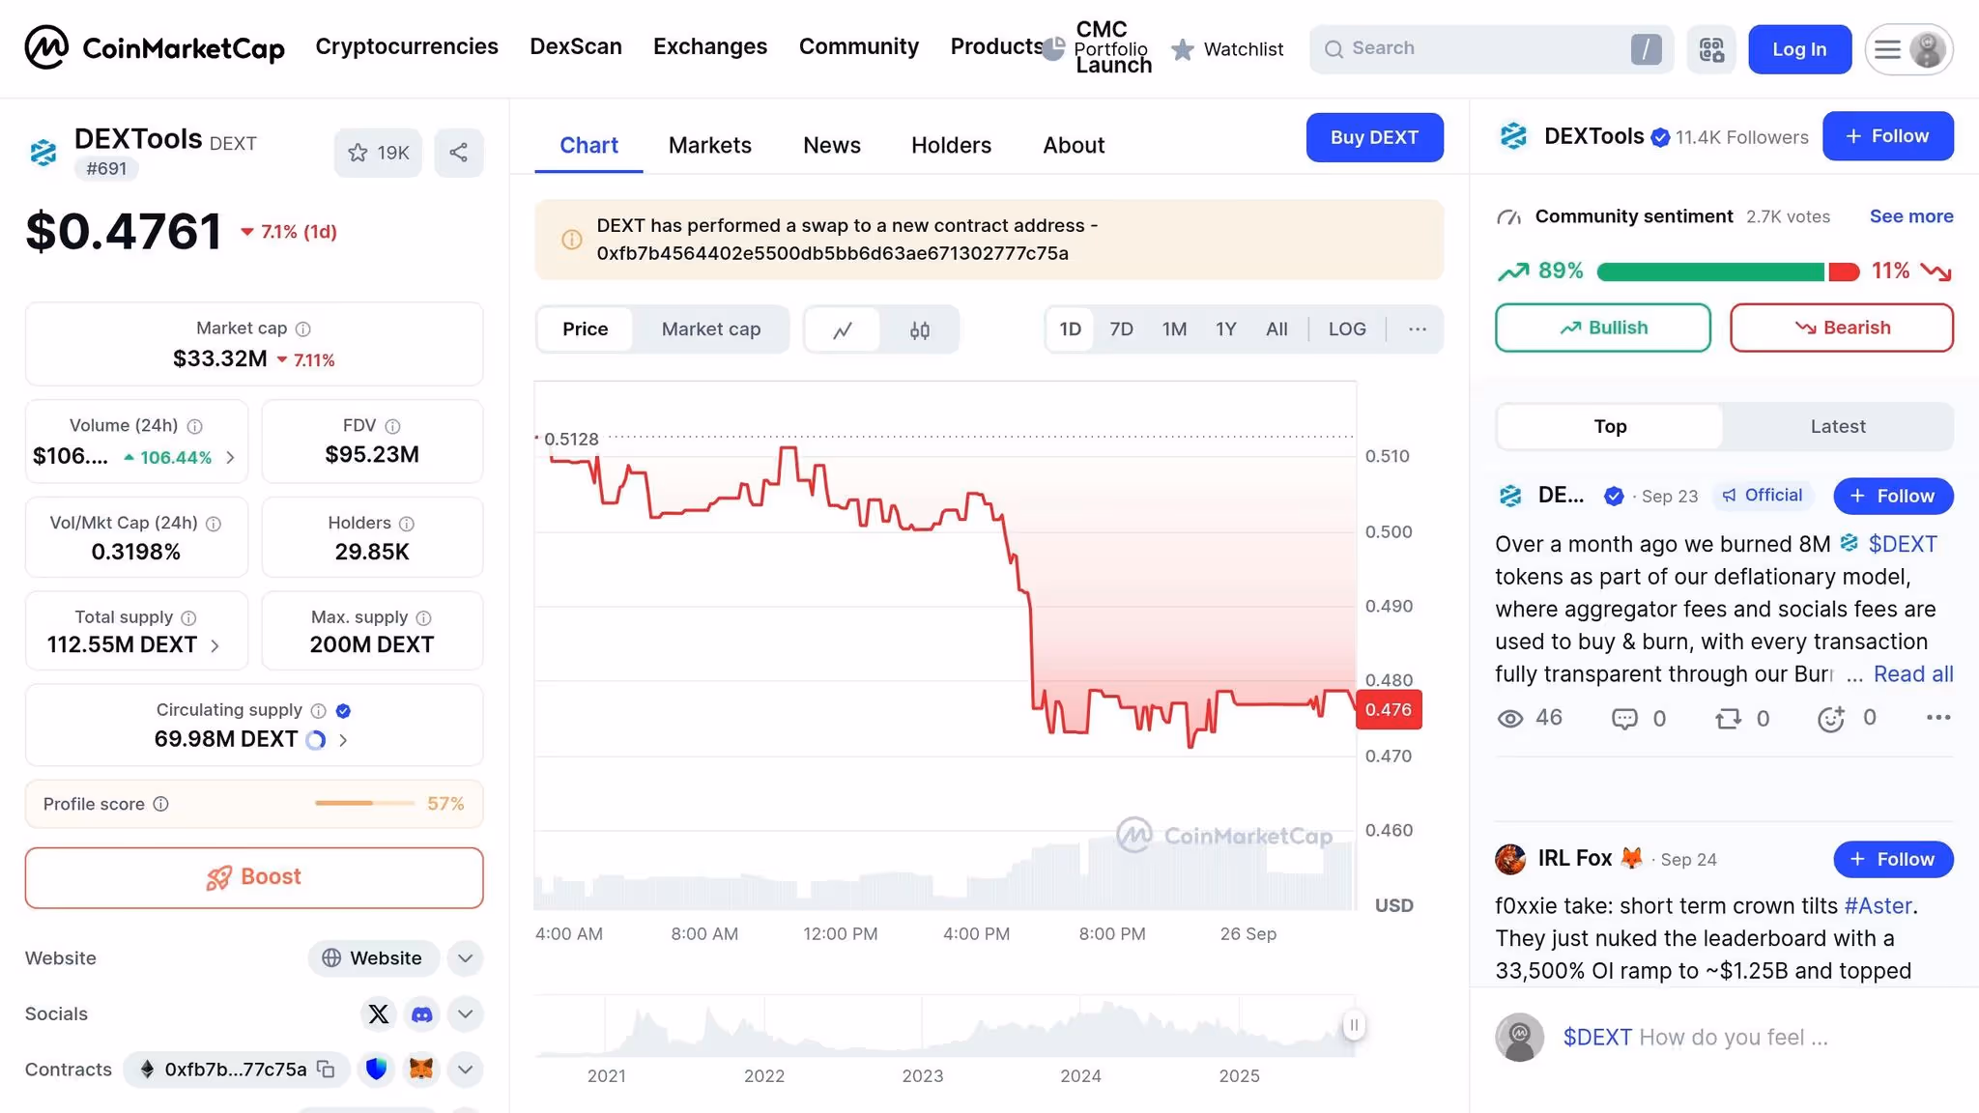Viewport: 1979px width, 1113px height.
Task: Copy the DEXT contract address
Action: click(x=326, y=1070)
